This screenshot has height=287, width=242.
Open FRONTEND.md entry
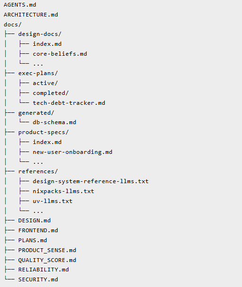click(38, 230)
